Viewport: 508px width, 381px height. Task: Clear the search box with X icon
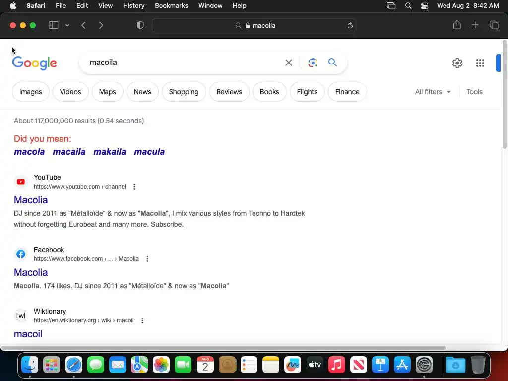pos(288,63)
